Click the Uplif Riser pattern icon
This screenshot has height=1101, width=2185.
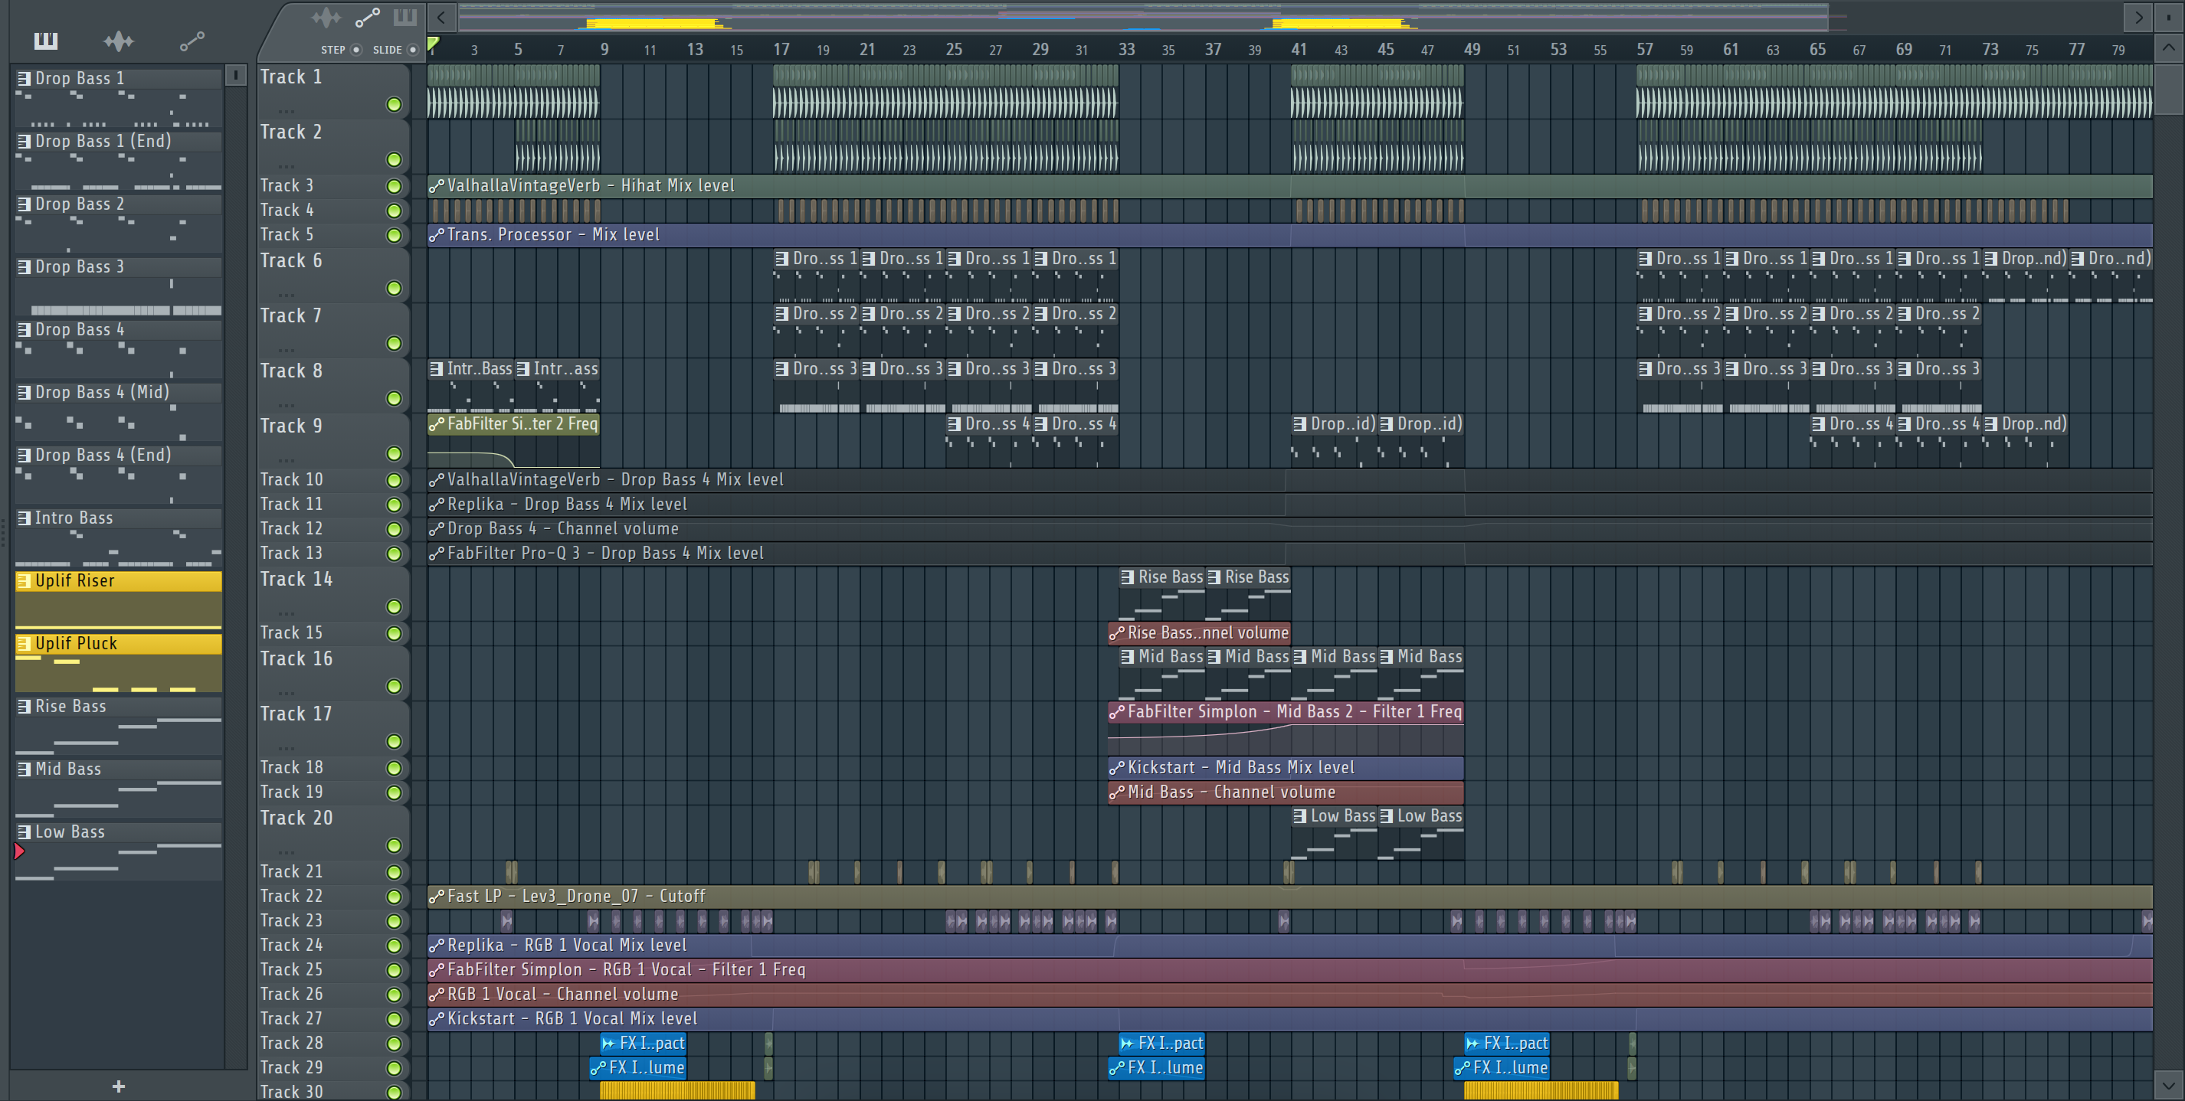click(25, 580)
